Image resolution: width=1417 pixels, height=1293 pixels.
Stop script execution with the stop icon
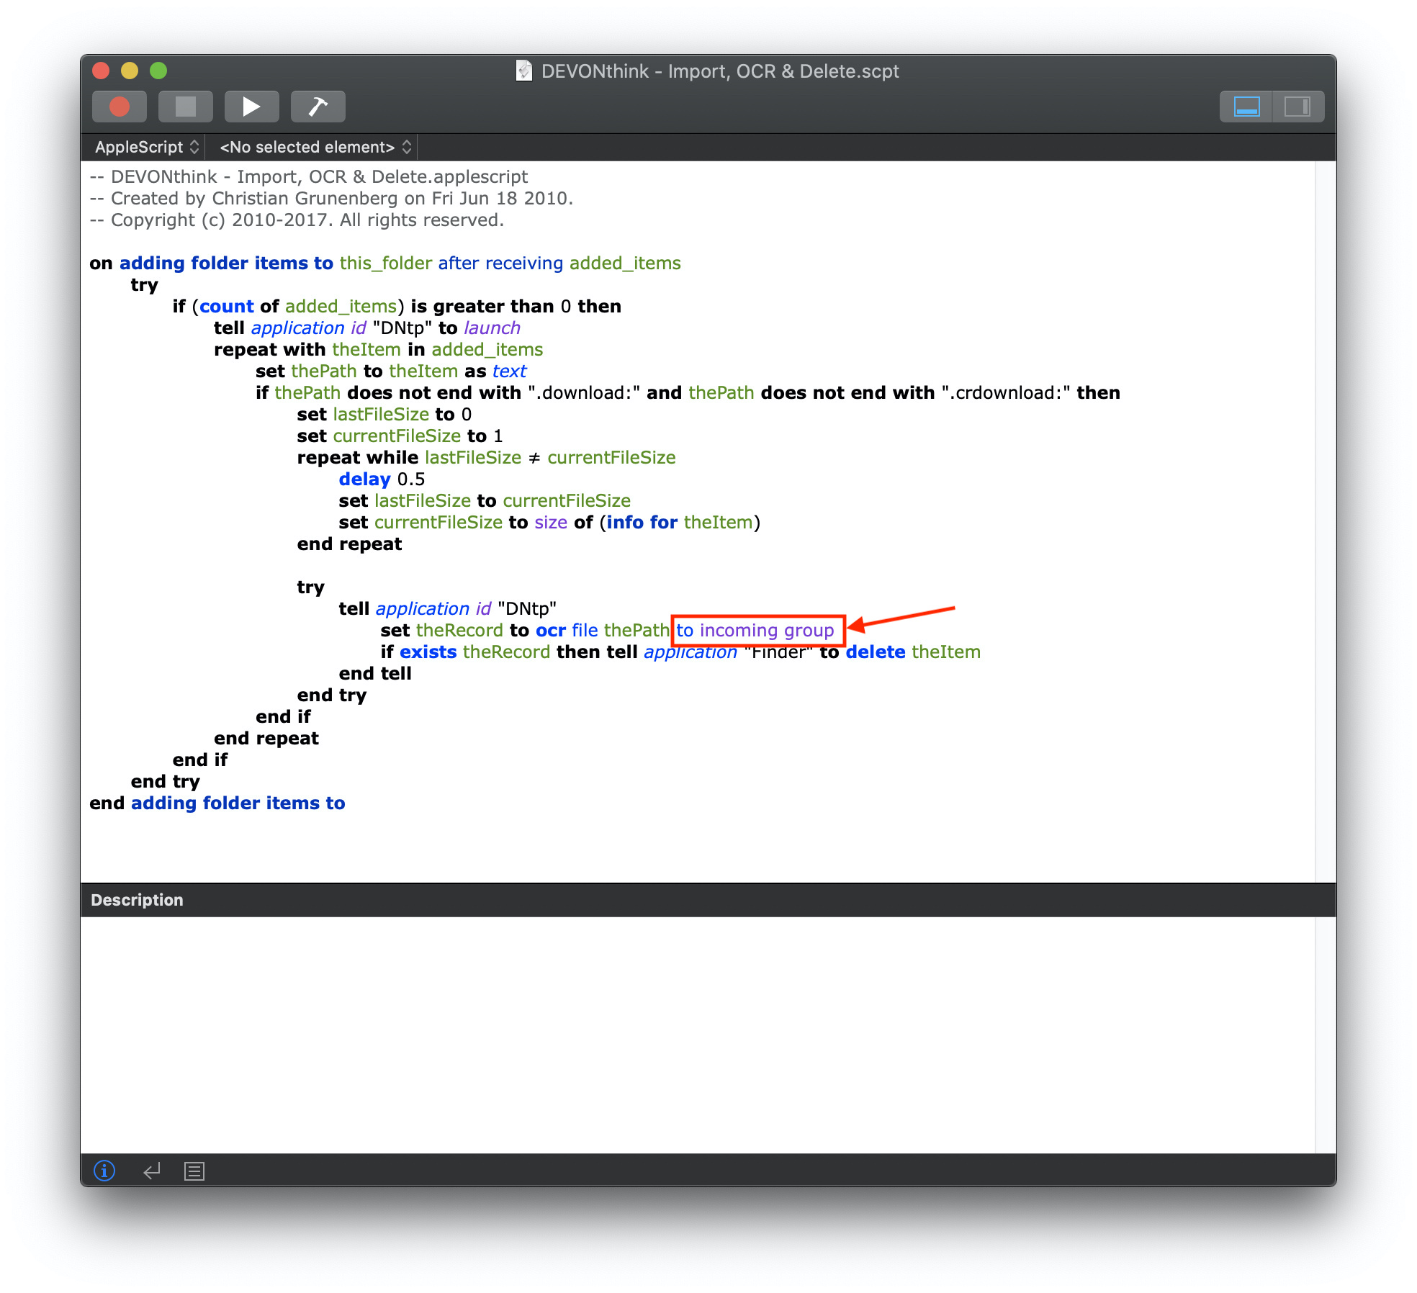click(185, 106)
